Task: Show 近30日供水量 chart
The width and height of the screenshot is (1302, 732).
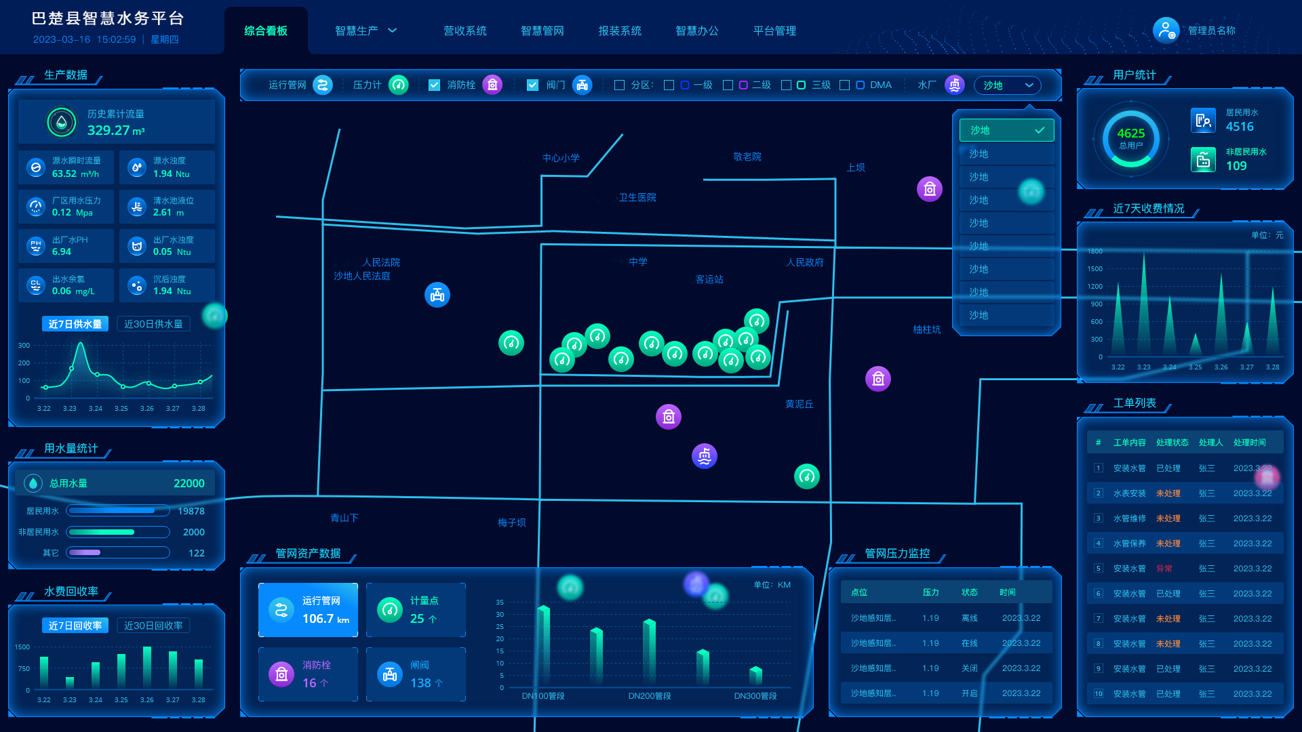Action: point(153,324)
